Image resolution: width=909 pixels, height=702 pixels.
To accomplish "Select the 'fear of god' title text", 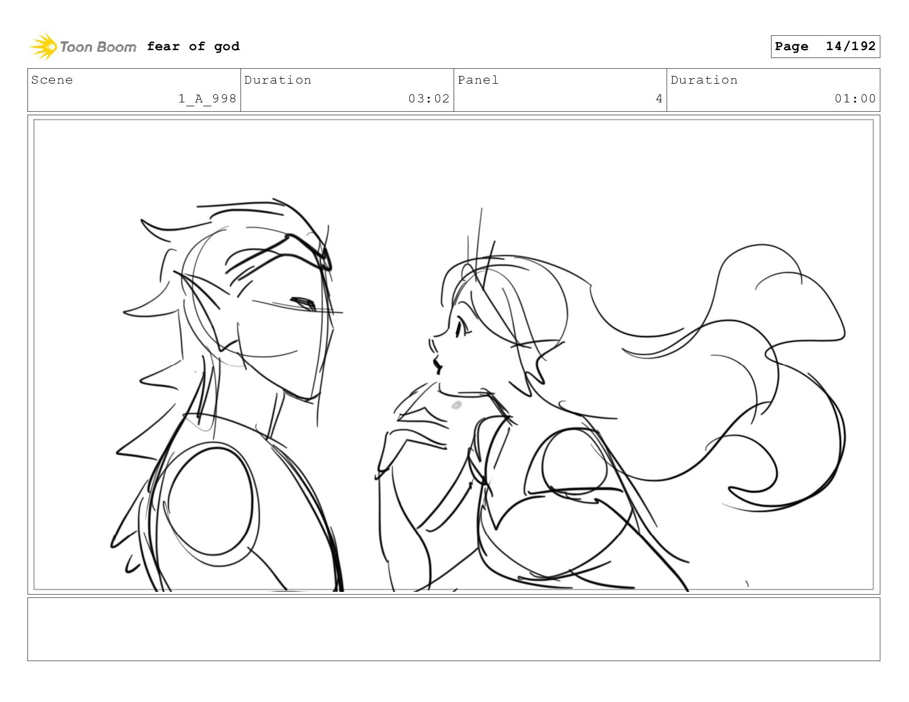I will 193,46.
